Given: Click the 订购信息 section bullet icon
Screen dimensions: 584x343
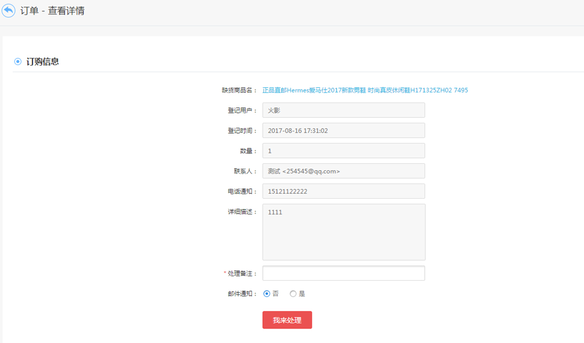Looking at the screenshot, I should click(18, 62).
